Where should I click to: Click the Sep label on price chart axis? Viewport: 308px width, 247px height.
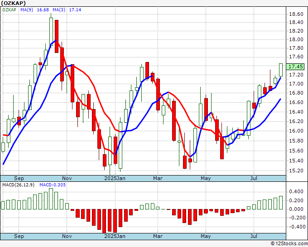(19, 178)
